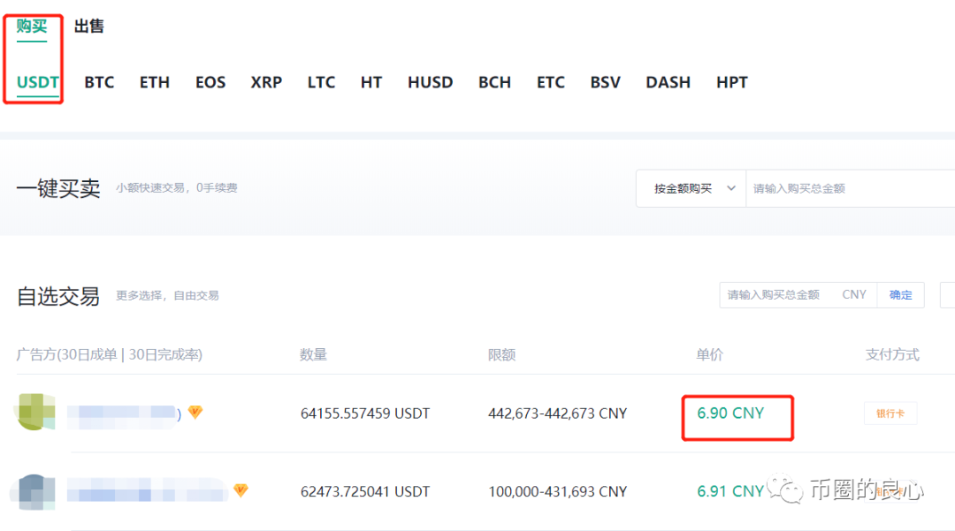Select limit 442,673-442,673 CNY
Viewport: 955px width, 531px height.
(x=557, y=413)
